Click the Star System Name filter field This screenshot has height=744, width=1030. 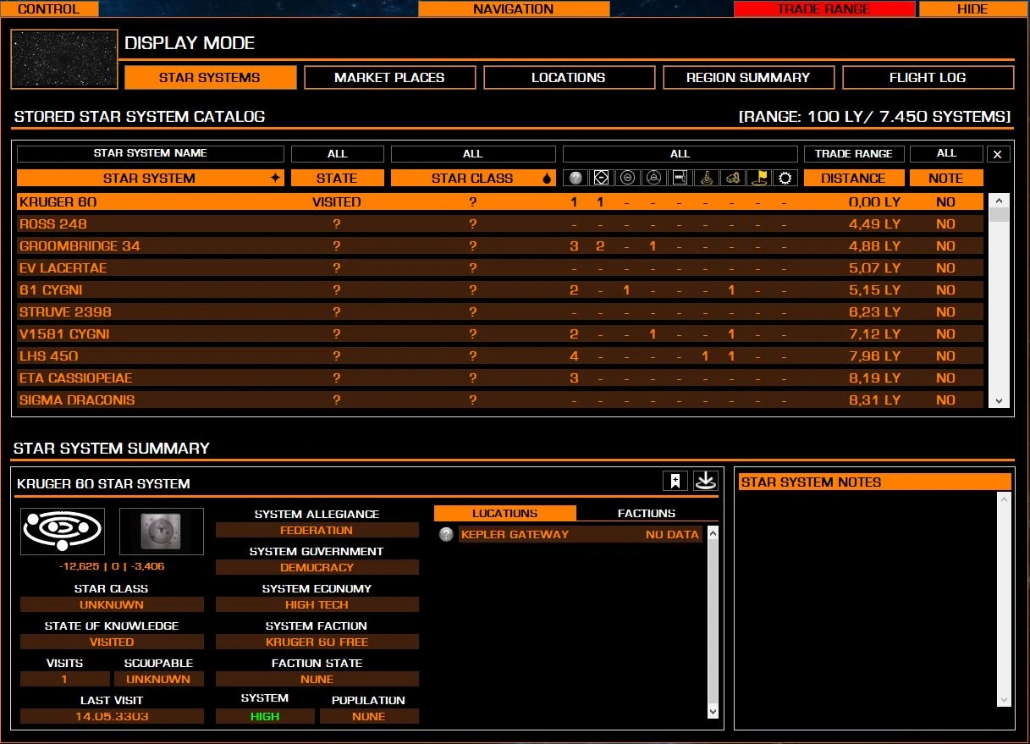pyautogui.click(x=151, y=154)
